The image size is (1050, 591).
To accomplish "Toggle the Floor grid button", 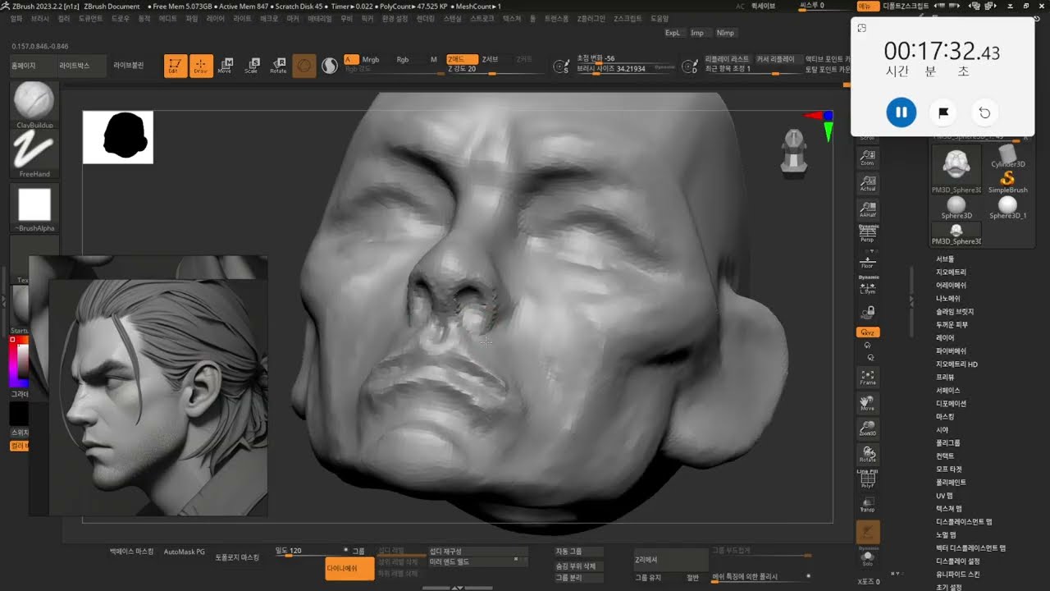I will tap(868, 260).
